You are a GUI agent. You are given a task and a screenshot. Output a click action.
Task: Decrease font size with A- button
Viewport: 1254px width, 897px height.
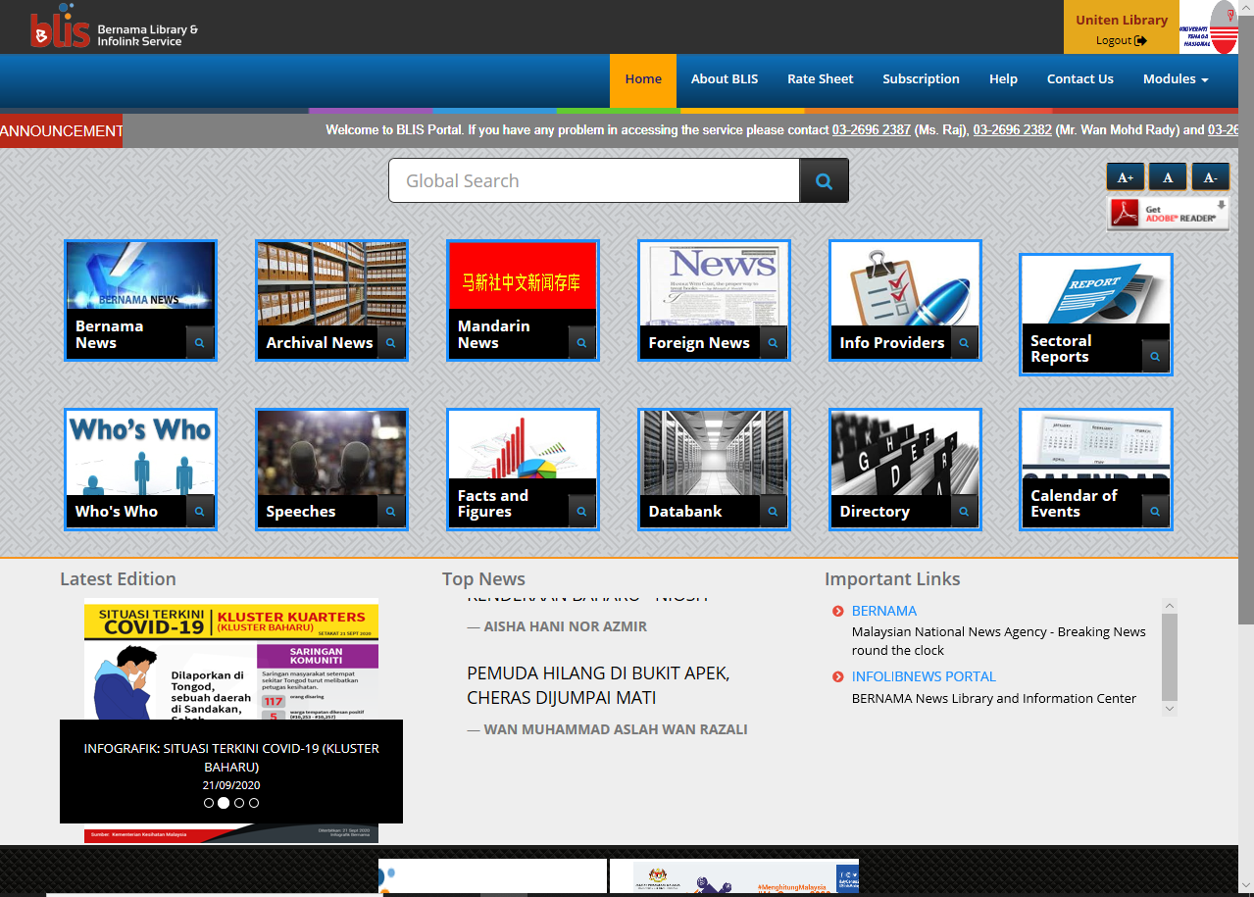1210,177
